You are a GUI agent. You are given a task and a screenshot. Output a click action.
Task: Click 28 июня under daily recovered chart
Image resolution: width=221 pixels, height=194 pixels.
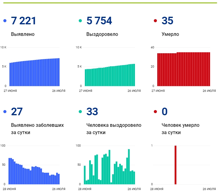click(x=85, y=189)
